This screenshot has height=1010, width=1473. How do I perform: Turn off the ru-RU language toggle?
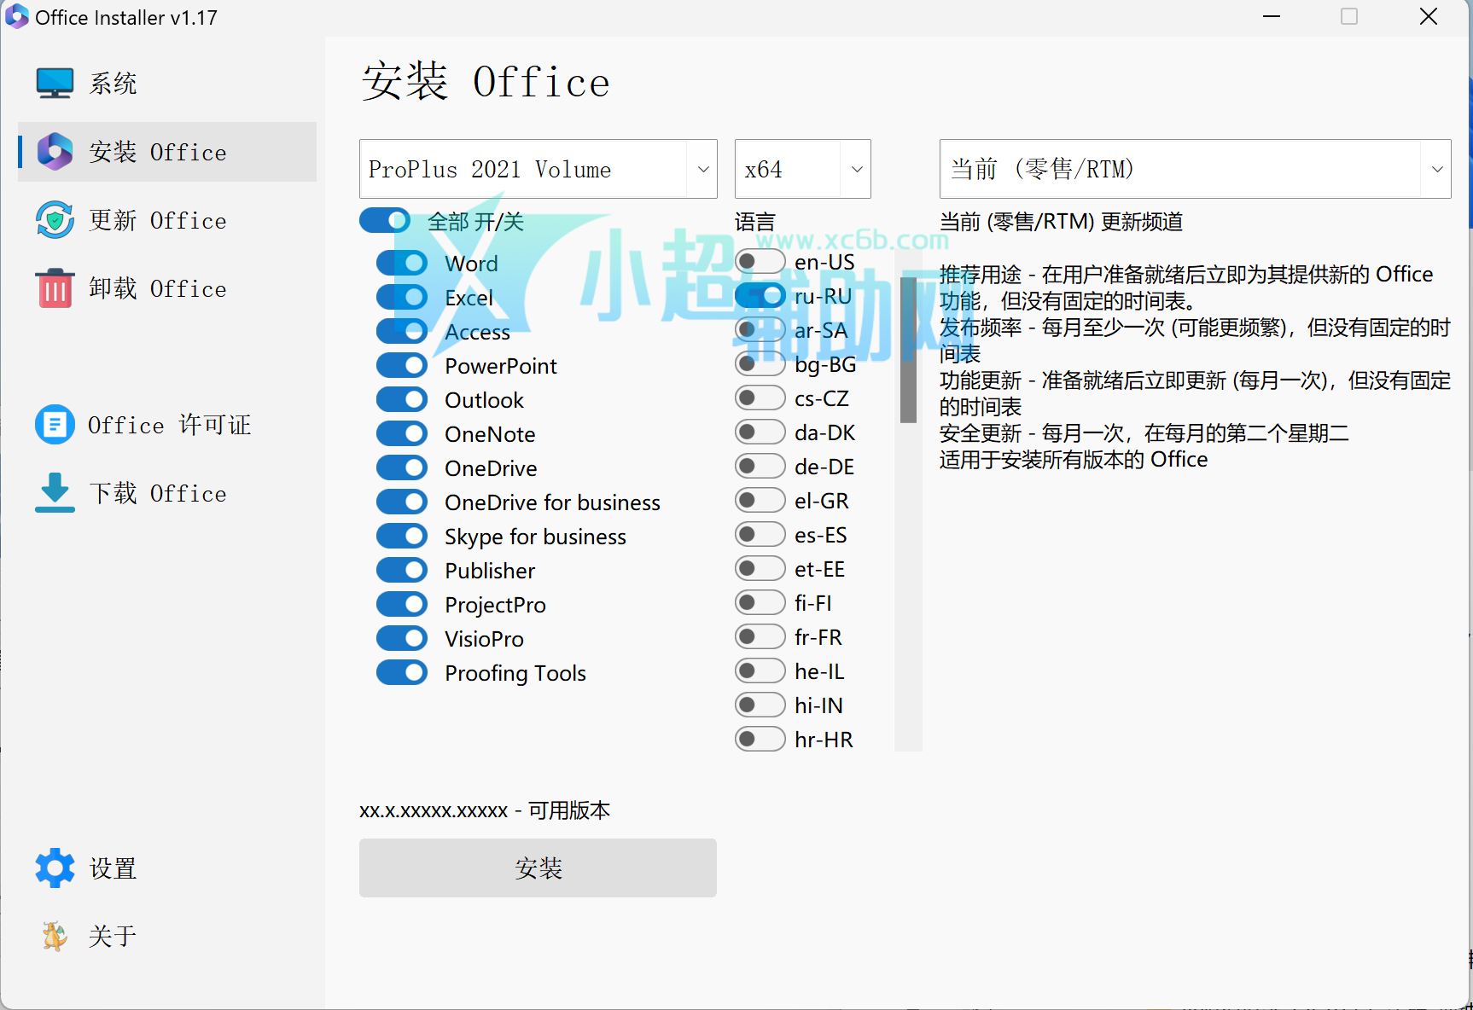coord(760,295)
